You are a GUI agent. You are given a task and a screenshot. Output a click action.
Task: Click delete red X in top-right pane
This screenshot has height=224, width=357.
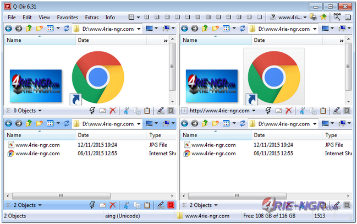pos(288,111)
